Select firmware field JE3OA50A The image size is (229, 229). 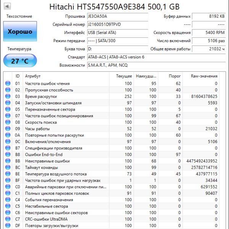click(x=118, y=16)
